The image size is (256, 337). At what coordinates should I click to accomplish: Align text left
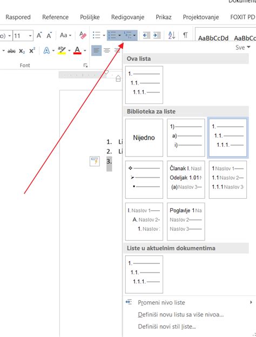click(x=96, y=51)
